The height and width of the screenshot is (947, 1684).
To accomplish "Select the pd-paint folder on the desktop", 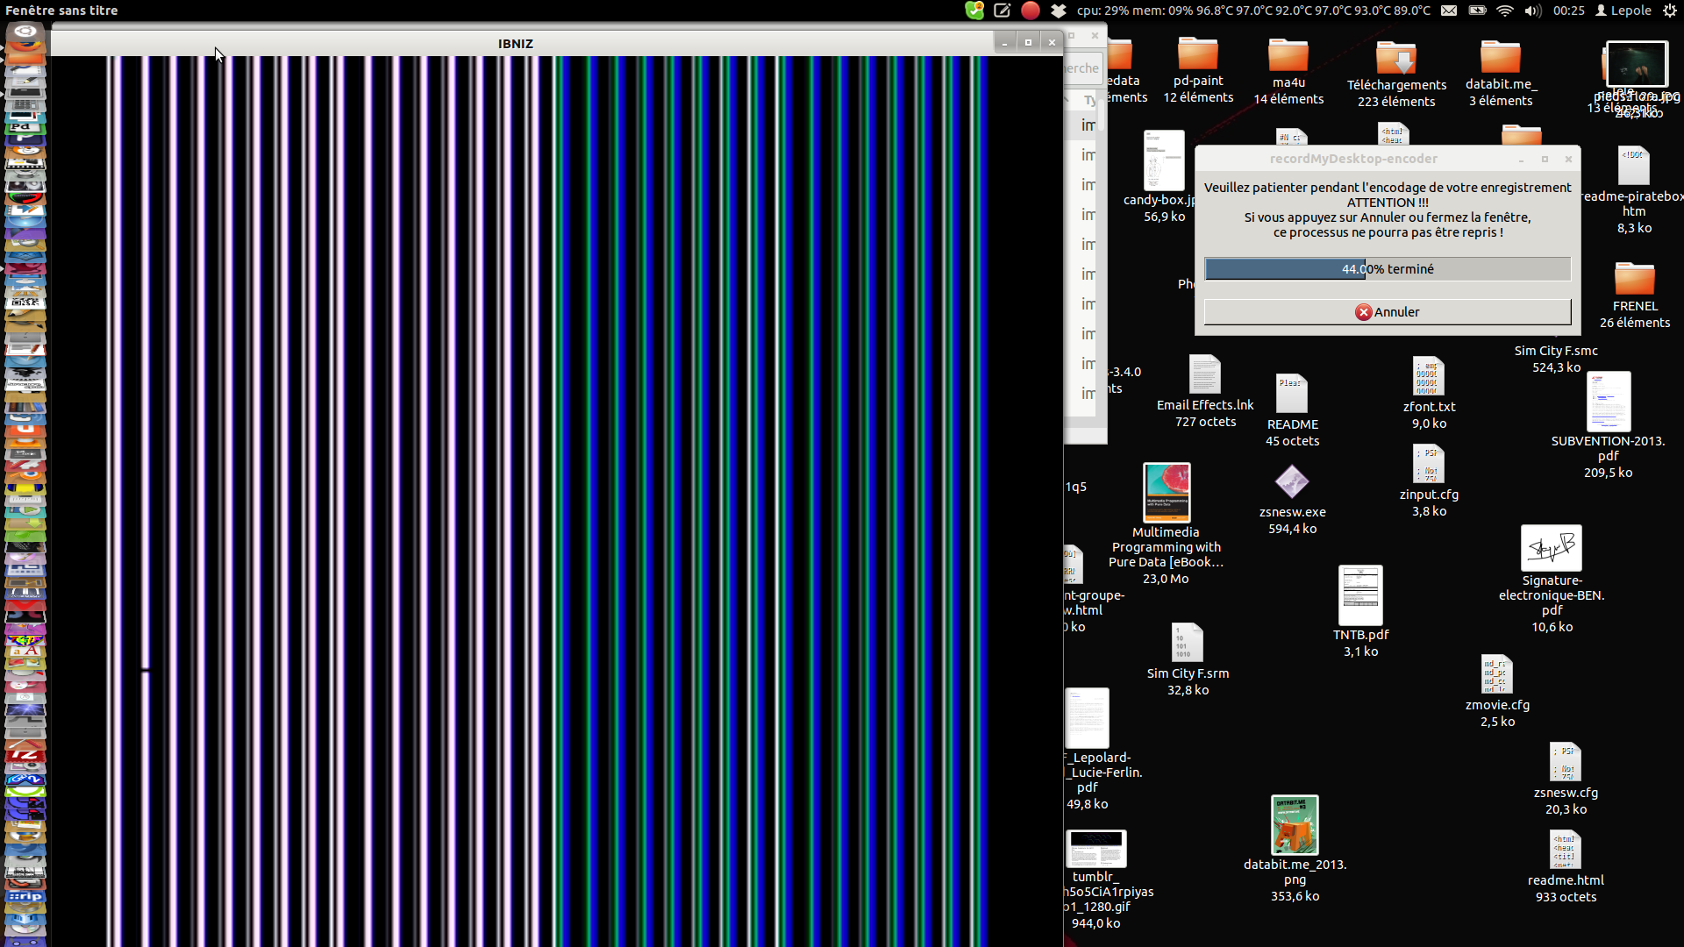I will 1197,55.
